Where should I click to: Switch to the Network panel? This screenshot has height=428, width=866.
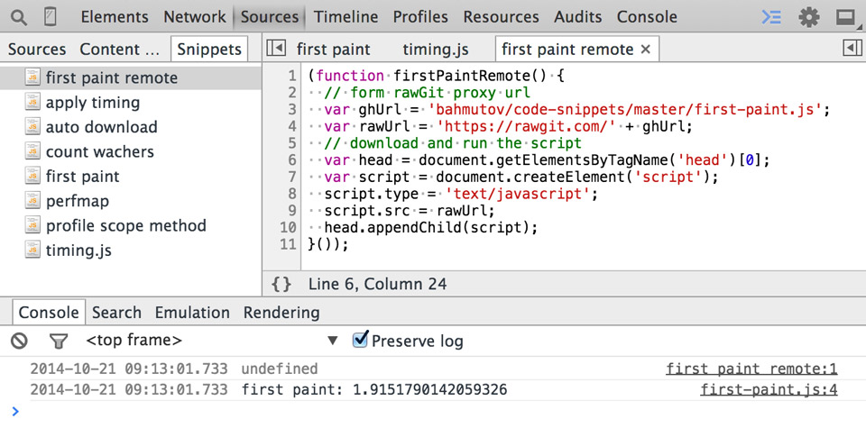[194, 16]
